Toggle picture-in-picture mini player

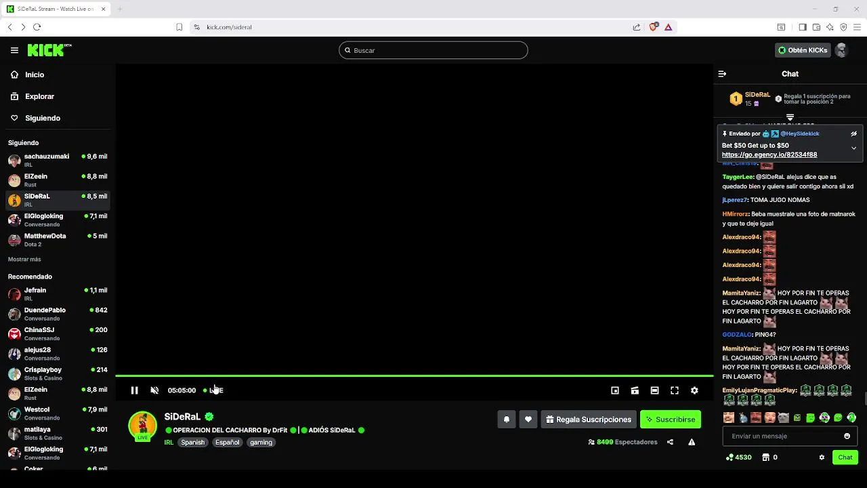click(x=615, y=390)
